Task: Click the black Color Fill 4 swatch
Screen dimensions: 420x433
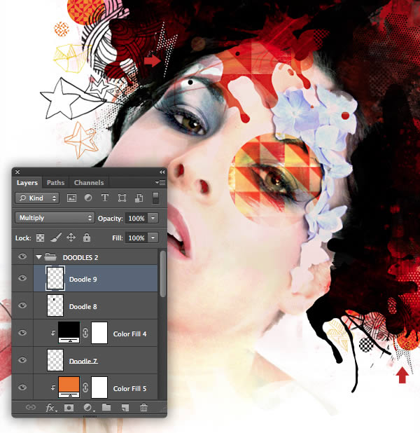Action: click(x=69, y=332)
